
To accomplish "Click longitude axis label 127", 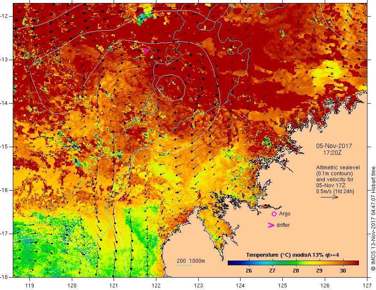I will [x=367, y=285].
